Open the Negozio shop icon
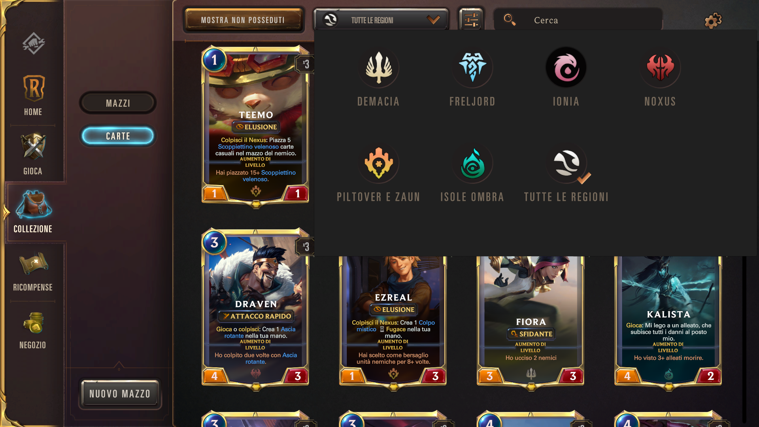This screenshot has height=427, width=759. pyautogui.click(x=33, y=330)
